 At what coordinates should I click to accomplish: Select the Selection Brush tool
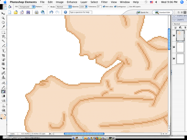[x=3, y=46]
